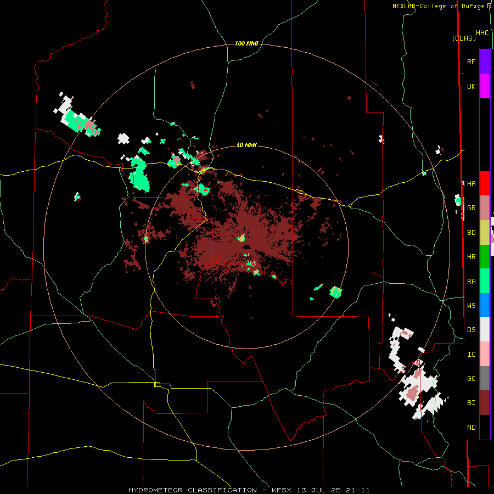Click the RF legend label
This screenshot has height=494, width=494.
click(471, 61)
